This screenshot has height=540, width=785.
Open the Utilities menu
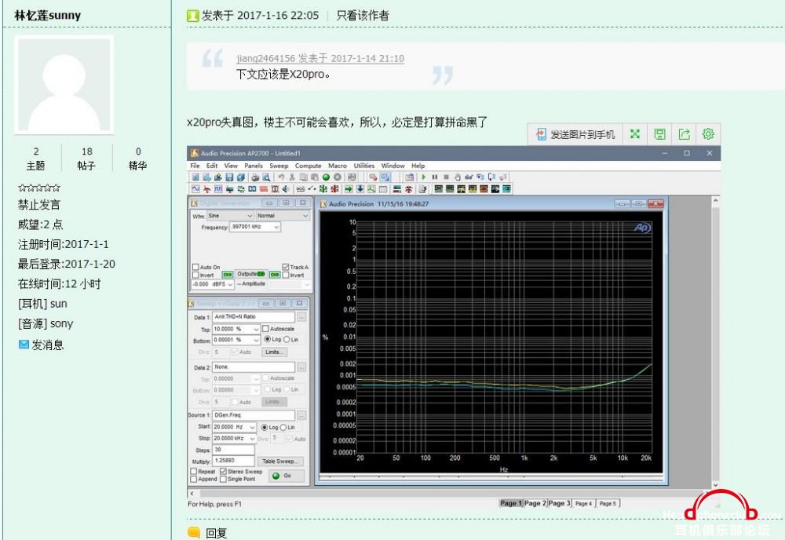pos(364,166)
